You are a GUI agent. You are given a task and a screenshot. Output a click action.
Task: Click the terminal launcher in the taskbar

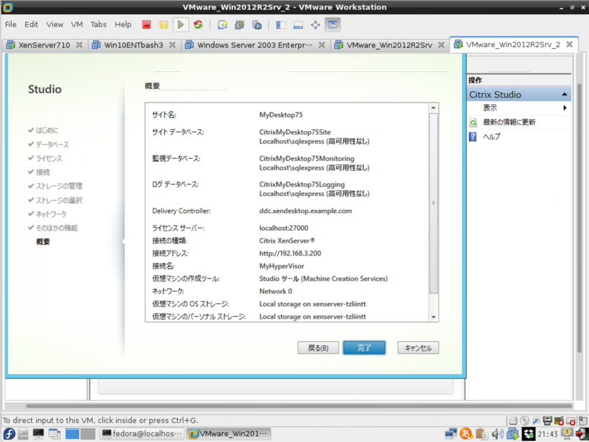click(39, 434)
